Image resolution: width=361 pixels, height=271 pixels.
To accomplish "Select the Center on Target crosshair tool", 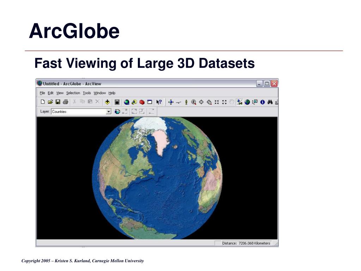I will (x=201, y=102).
